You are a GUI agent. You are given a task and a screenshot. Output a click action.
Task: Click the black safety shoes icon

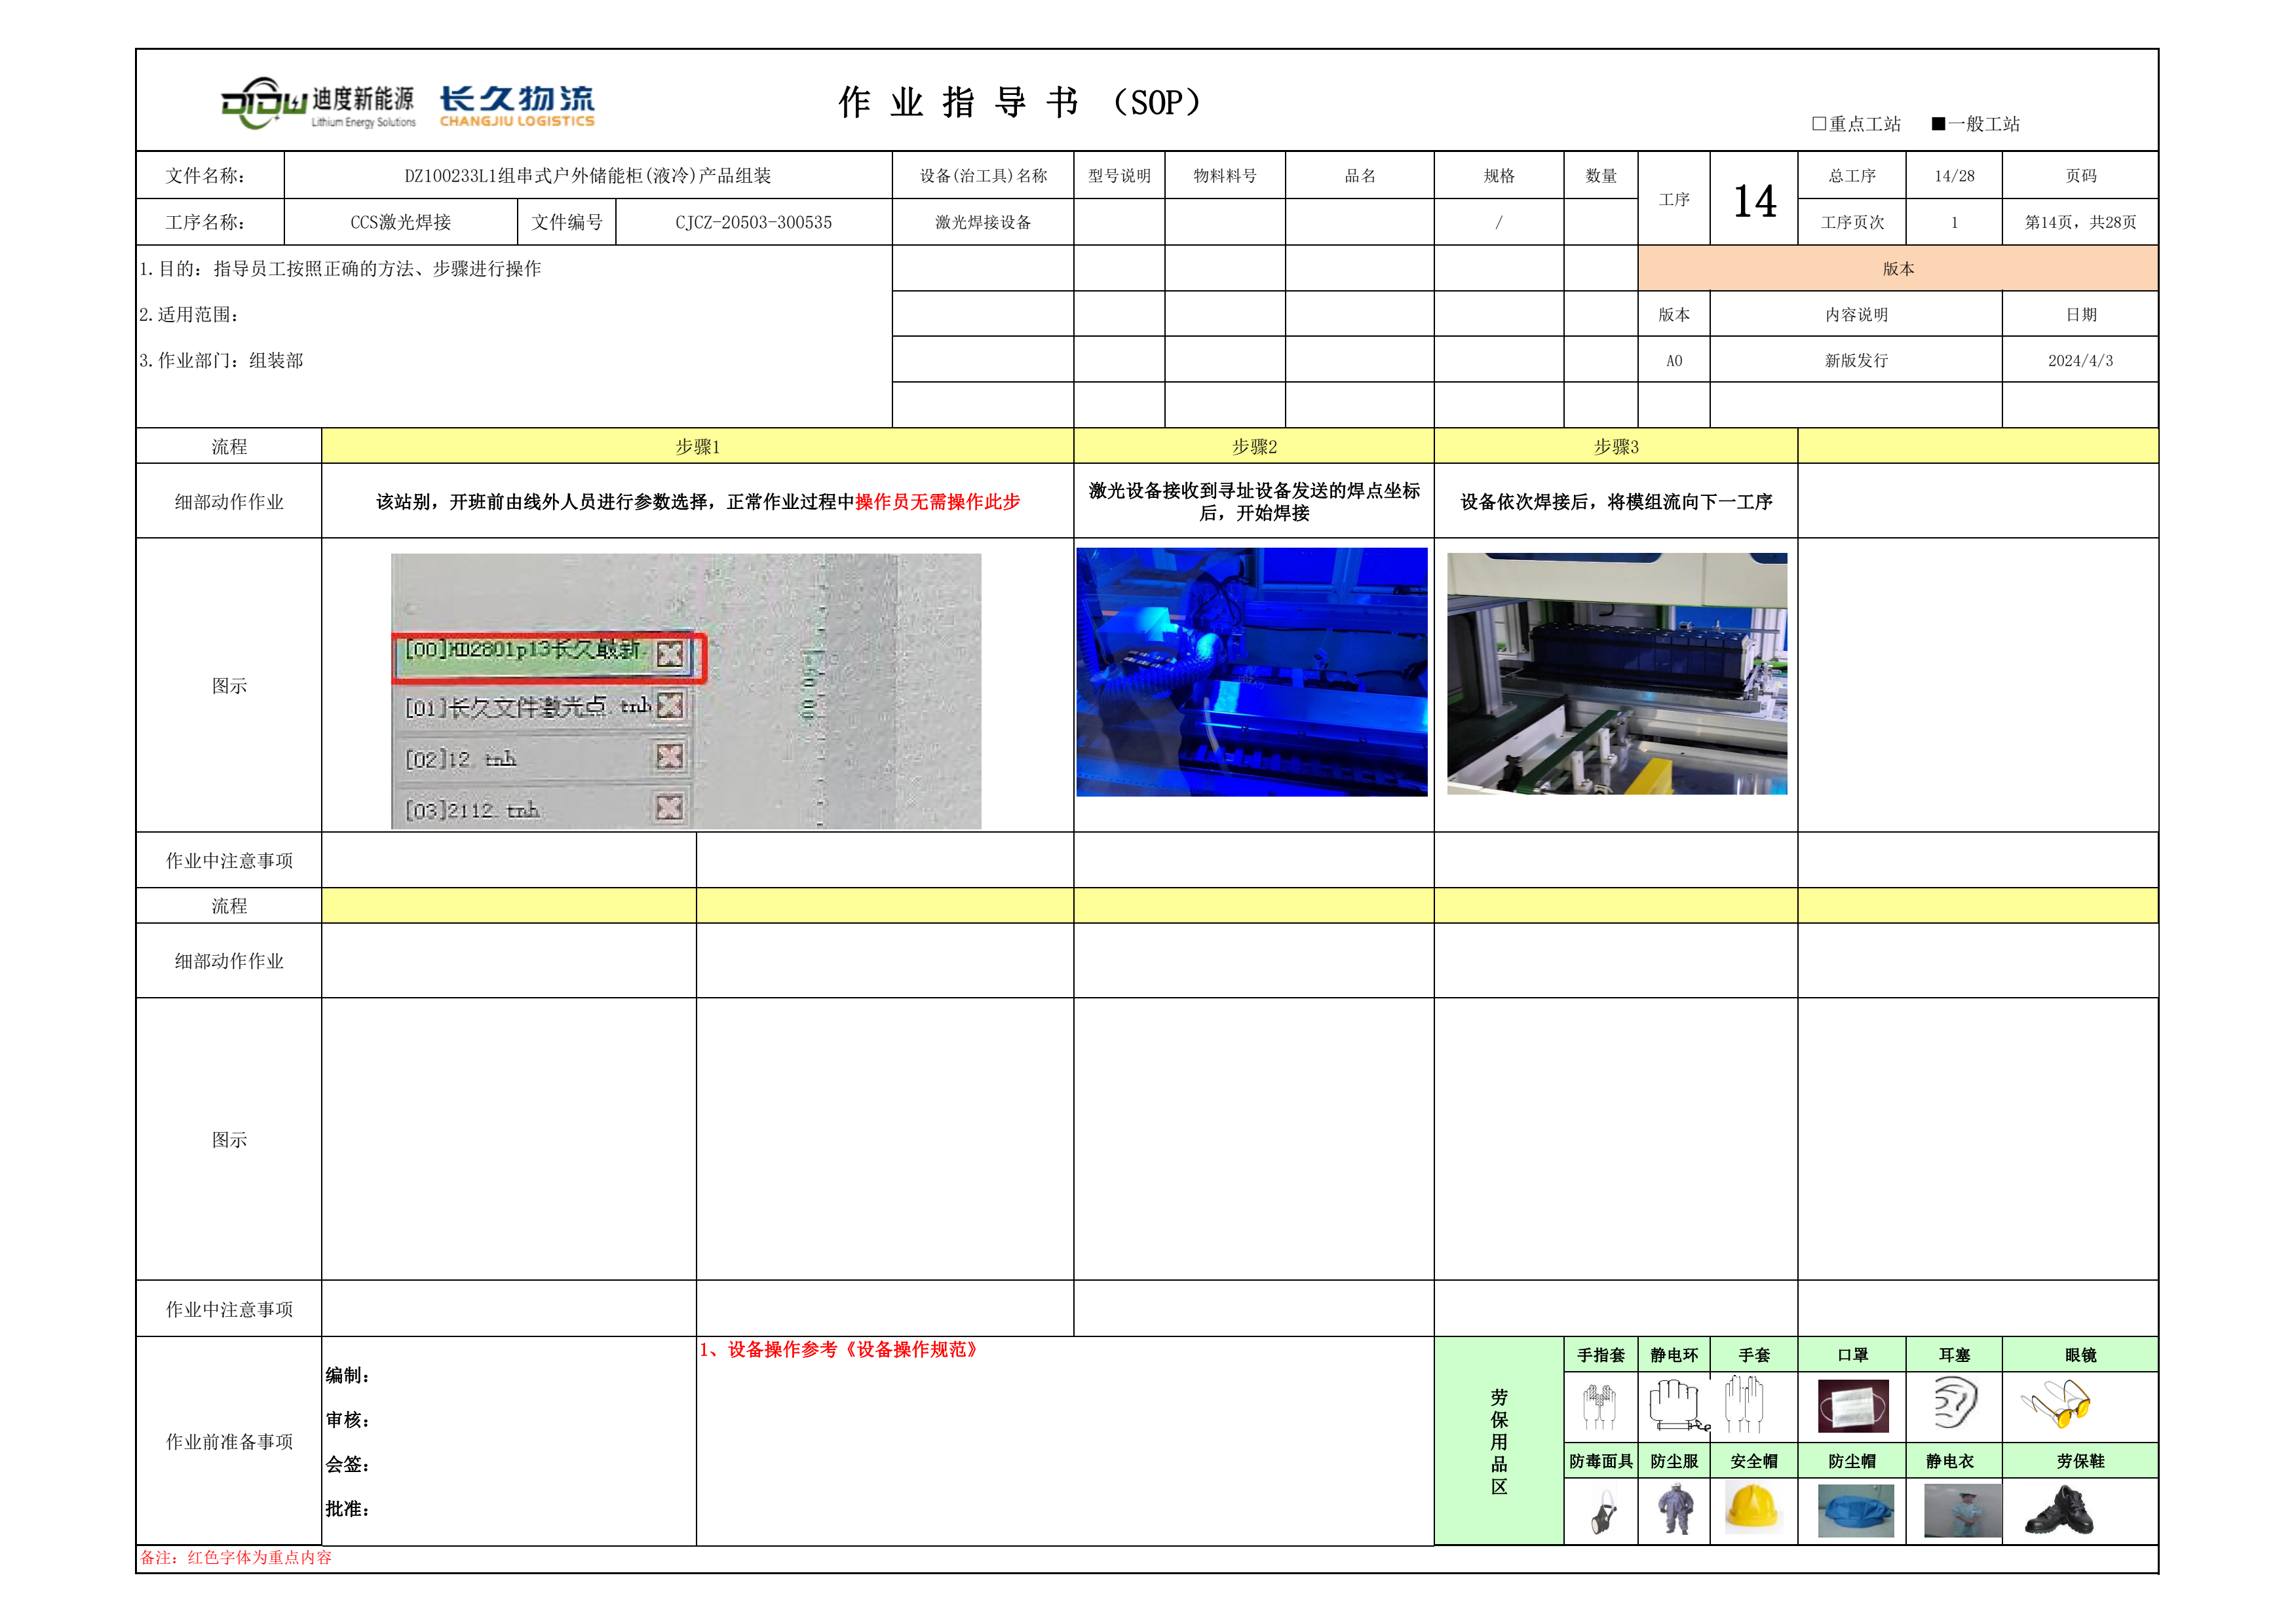(x=2059, y=1510)
